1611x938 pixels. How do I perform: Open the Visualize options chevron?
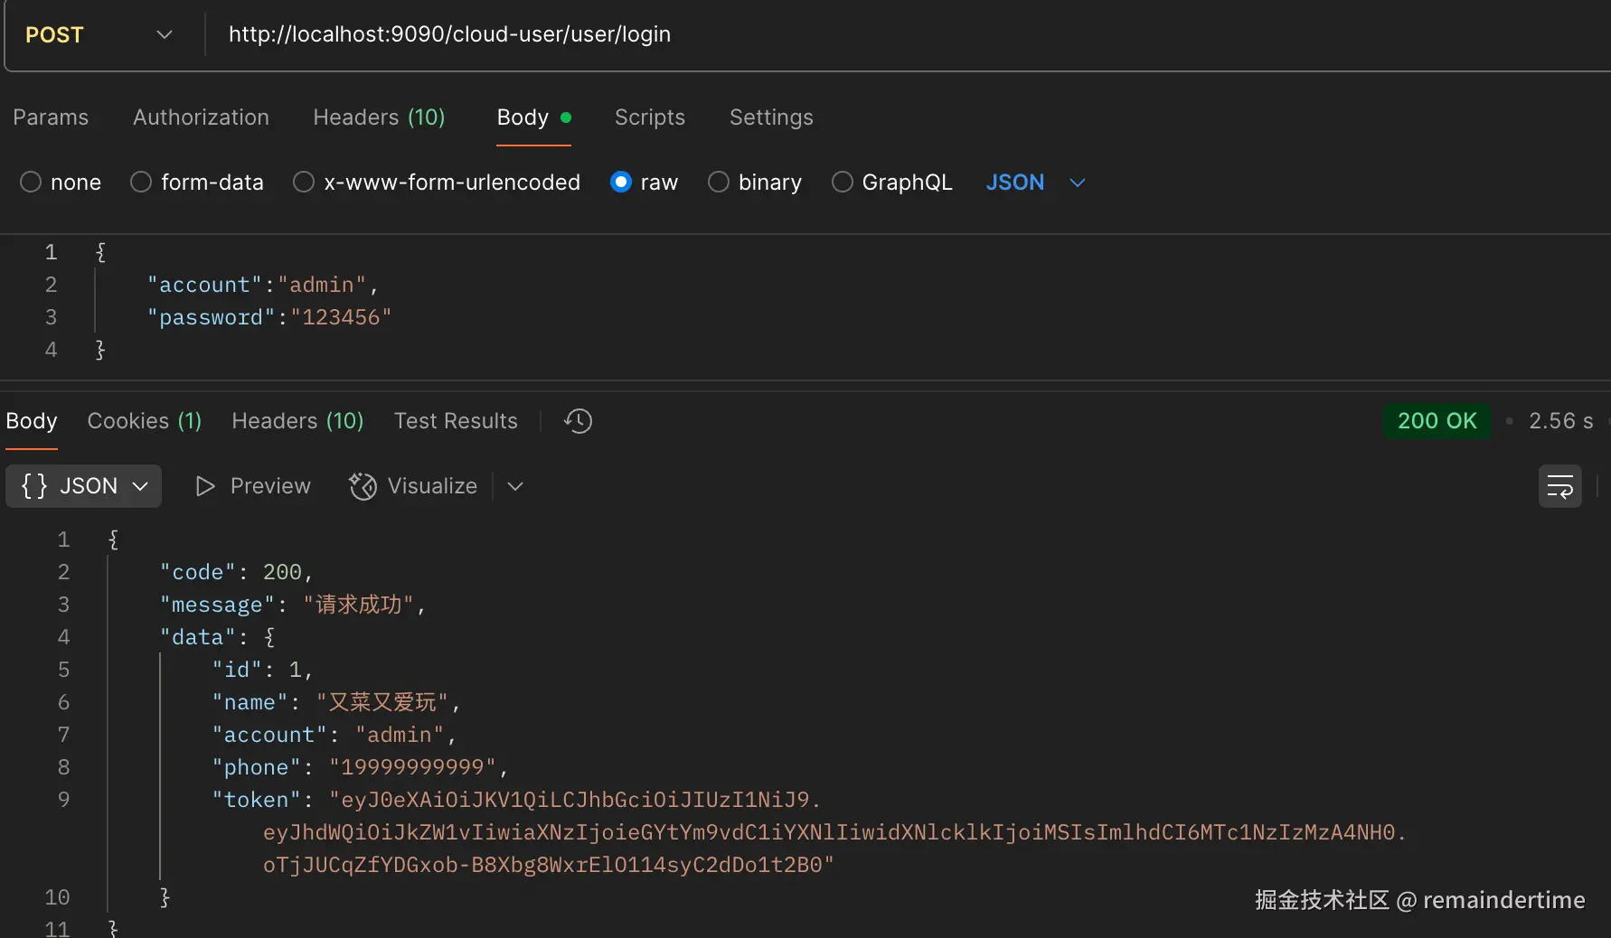point(515,486)
